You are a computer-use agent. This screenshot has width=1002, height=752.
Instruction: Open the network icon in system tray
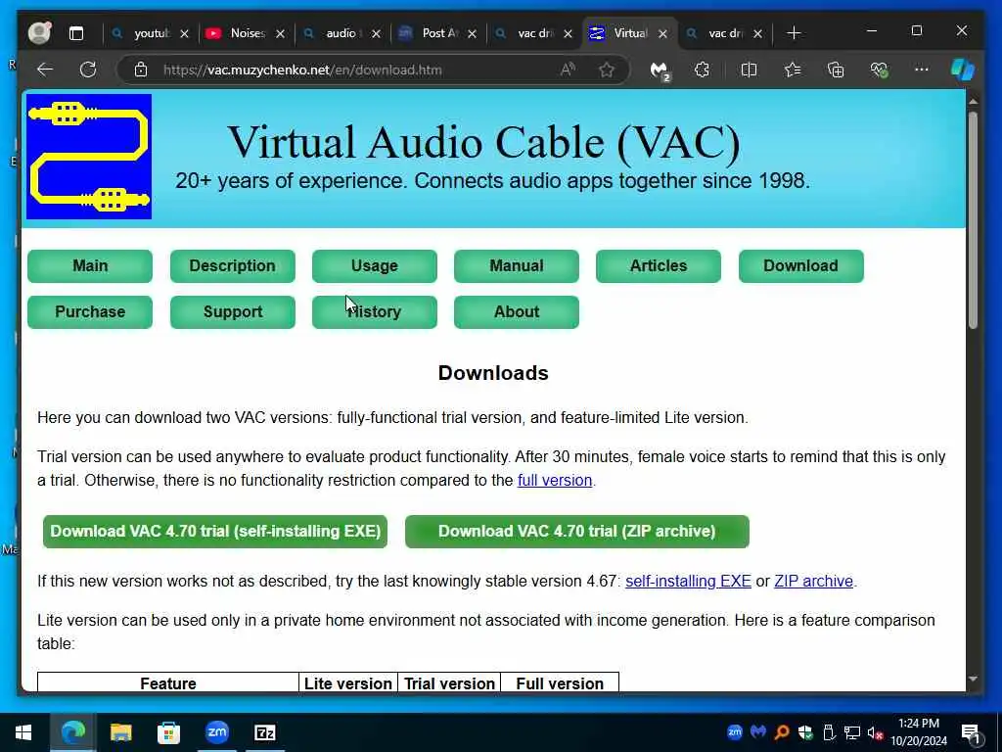(852, 732)
